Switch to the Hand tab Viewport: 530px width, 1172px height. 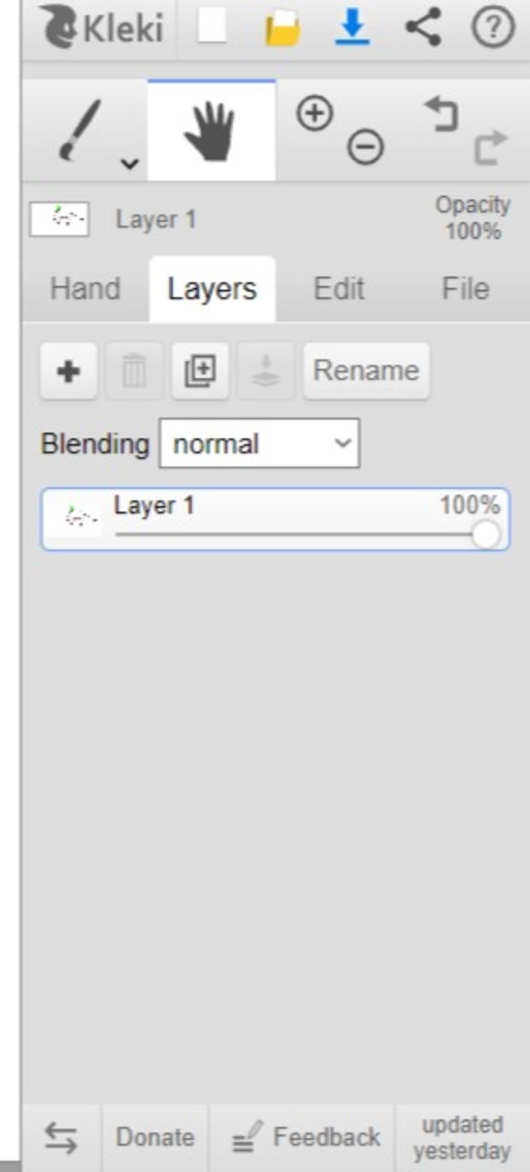85,288
